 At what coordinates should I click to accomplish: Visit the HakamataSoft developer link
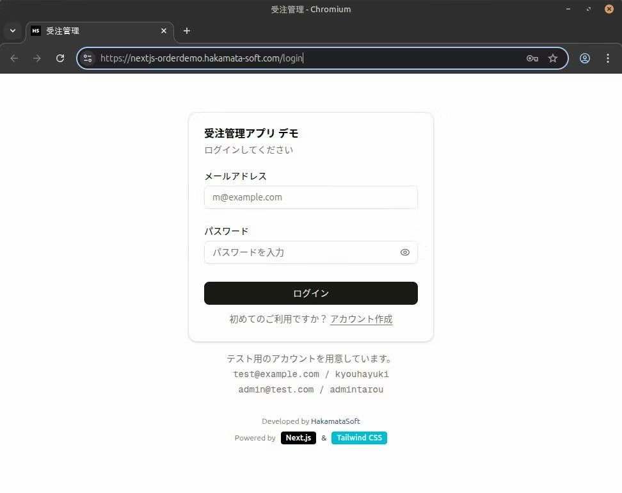click(335, 421)
